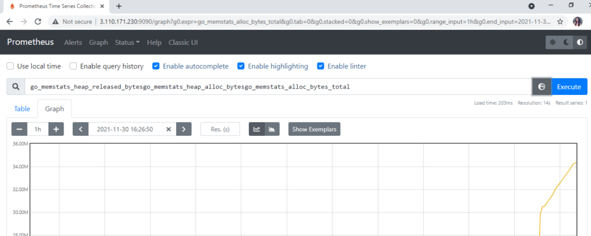This screenshot has width=591, height=236.
Task: Click the browser address bar URL
Action: coord(325,21)
